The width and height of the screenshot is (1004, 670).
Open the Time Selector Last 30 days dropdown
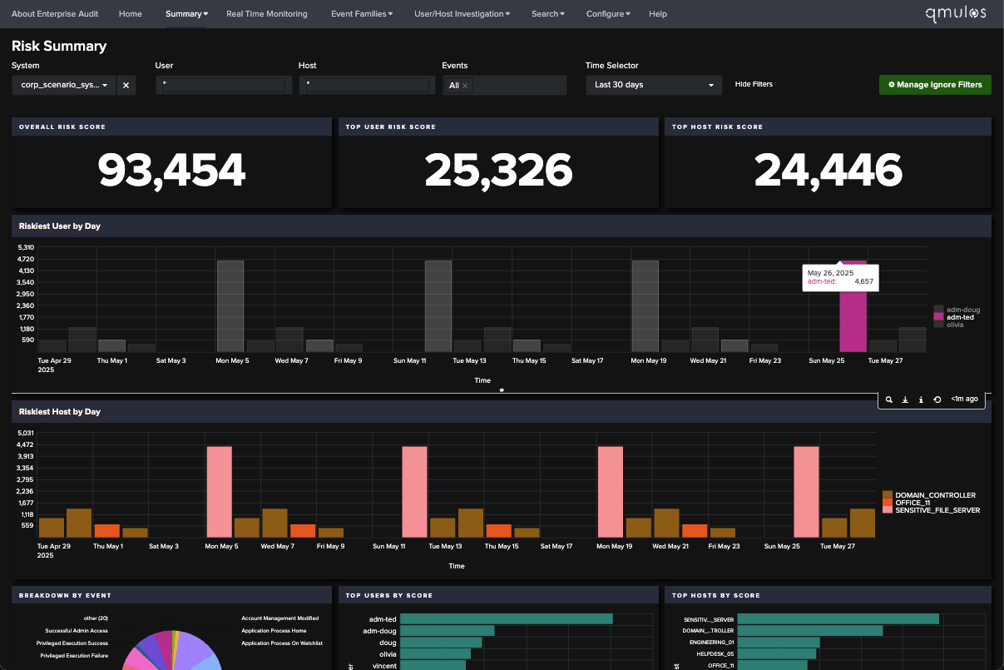[x=654, y=85]
